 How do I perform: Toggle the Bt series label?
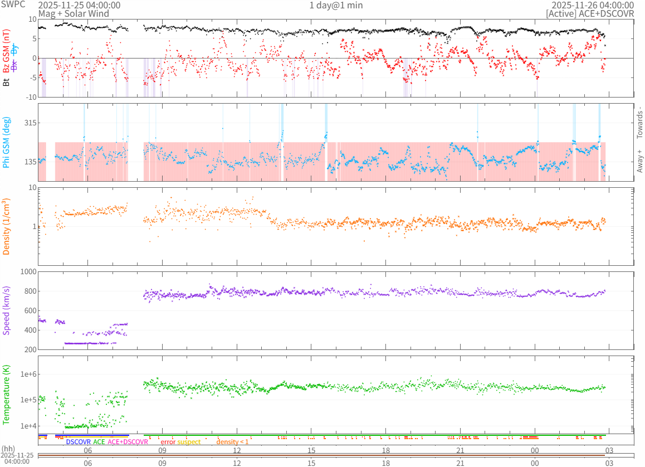7,82
